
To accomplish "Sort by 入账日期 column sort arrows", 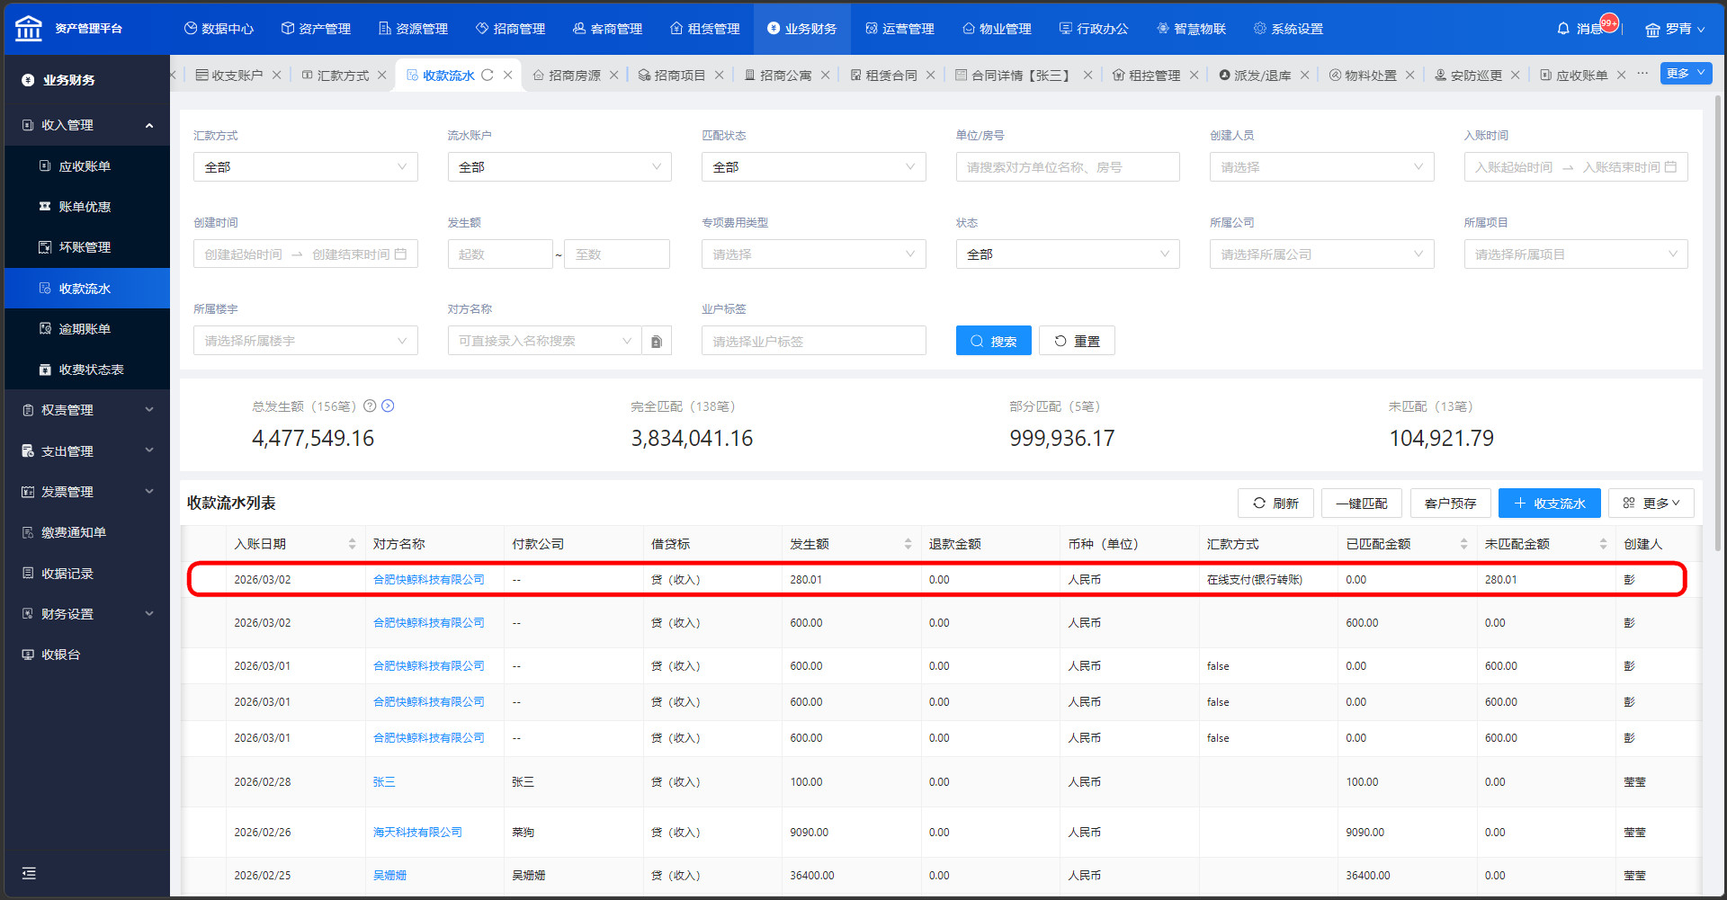I will tap(352, 544).
